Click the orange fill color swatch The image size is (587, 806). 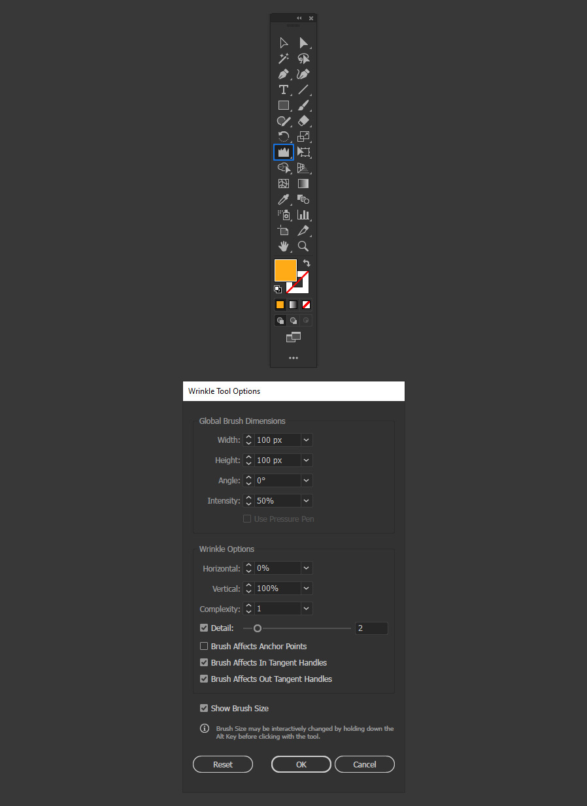(x=285, y=269)
